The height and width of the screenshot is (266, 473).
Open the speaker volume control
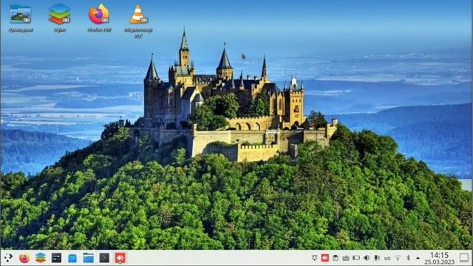[367, 258]
